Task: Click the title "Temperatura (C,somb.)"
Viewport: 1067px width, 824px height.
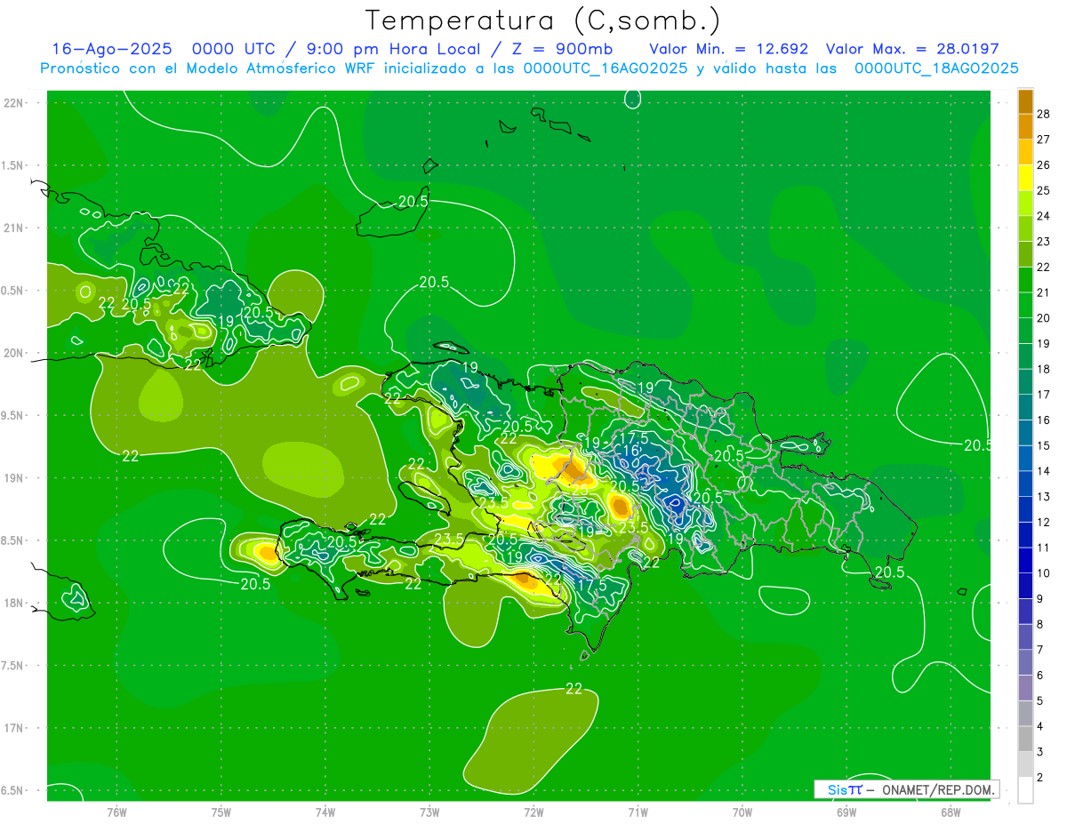Action: tap(543, 20)
